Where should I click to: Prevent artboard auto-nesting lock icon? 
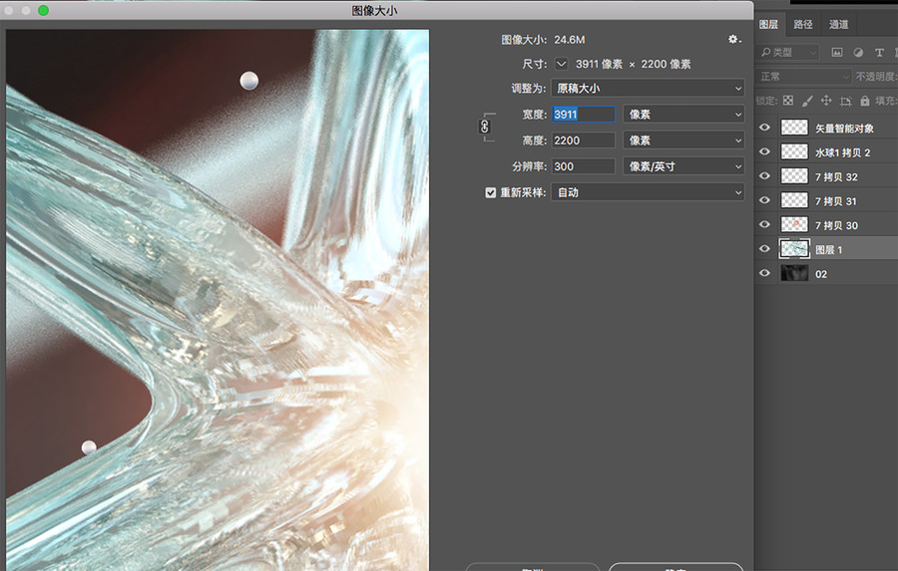pos(845,102)
